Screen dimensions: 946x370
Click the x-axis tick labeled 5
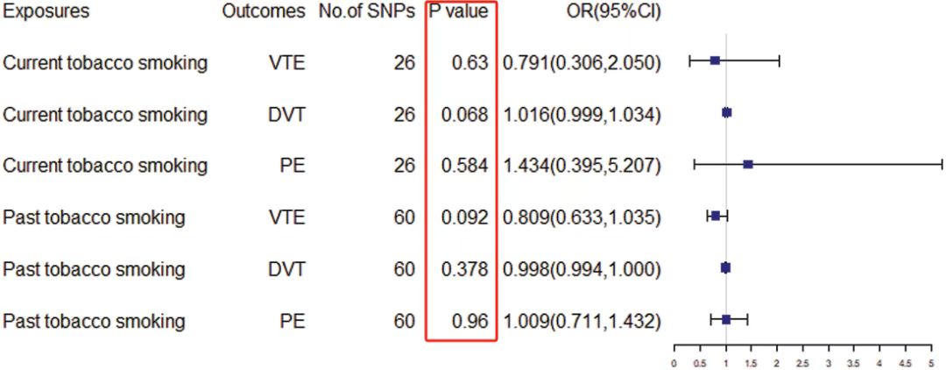tap(931, 360)
